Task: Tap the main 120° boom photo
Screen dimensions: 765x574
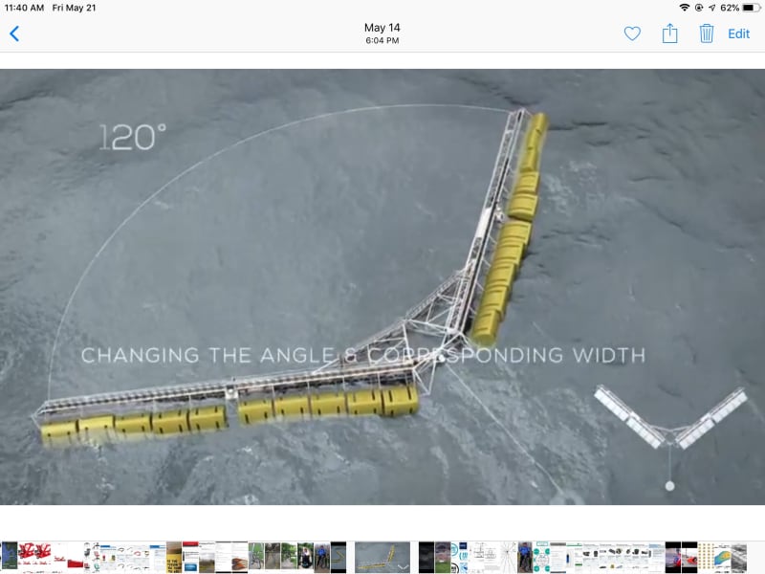Action: pos(382,286)
